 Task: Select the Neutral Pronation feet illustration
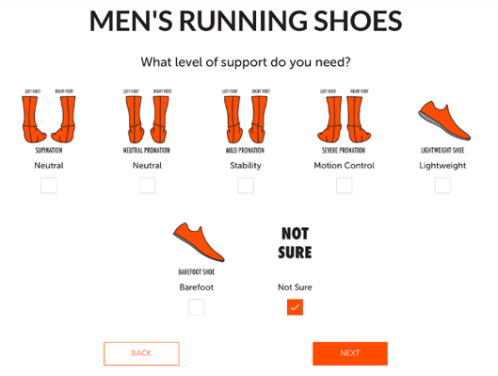[x=147, y=122]
